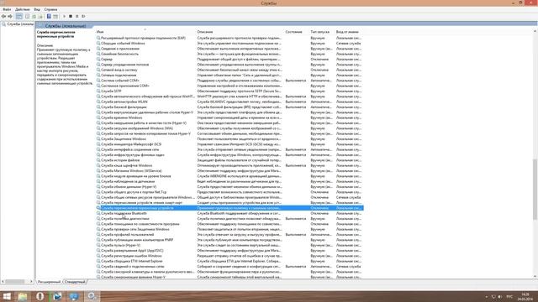The height and width of the screenshot is (302, 538).
Task: Select the 'Служба автонастройки WLAN' row
Action: tap(229, 102)
